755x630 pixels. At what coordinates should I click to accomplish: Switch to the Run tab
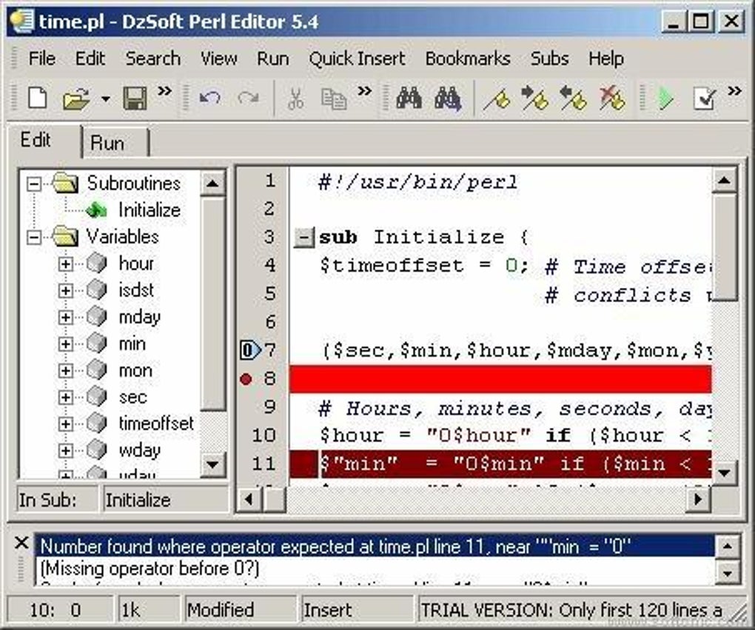(115, 143)
